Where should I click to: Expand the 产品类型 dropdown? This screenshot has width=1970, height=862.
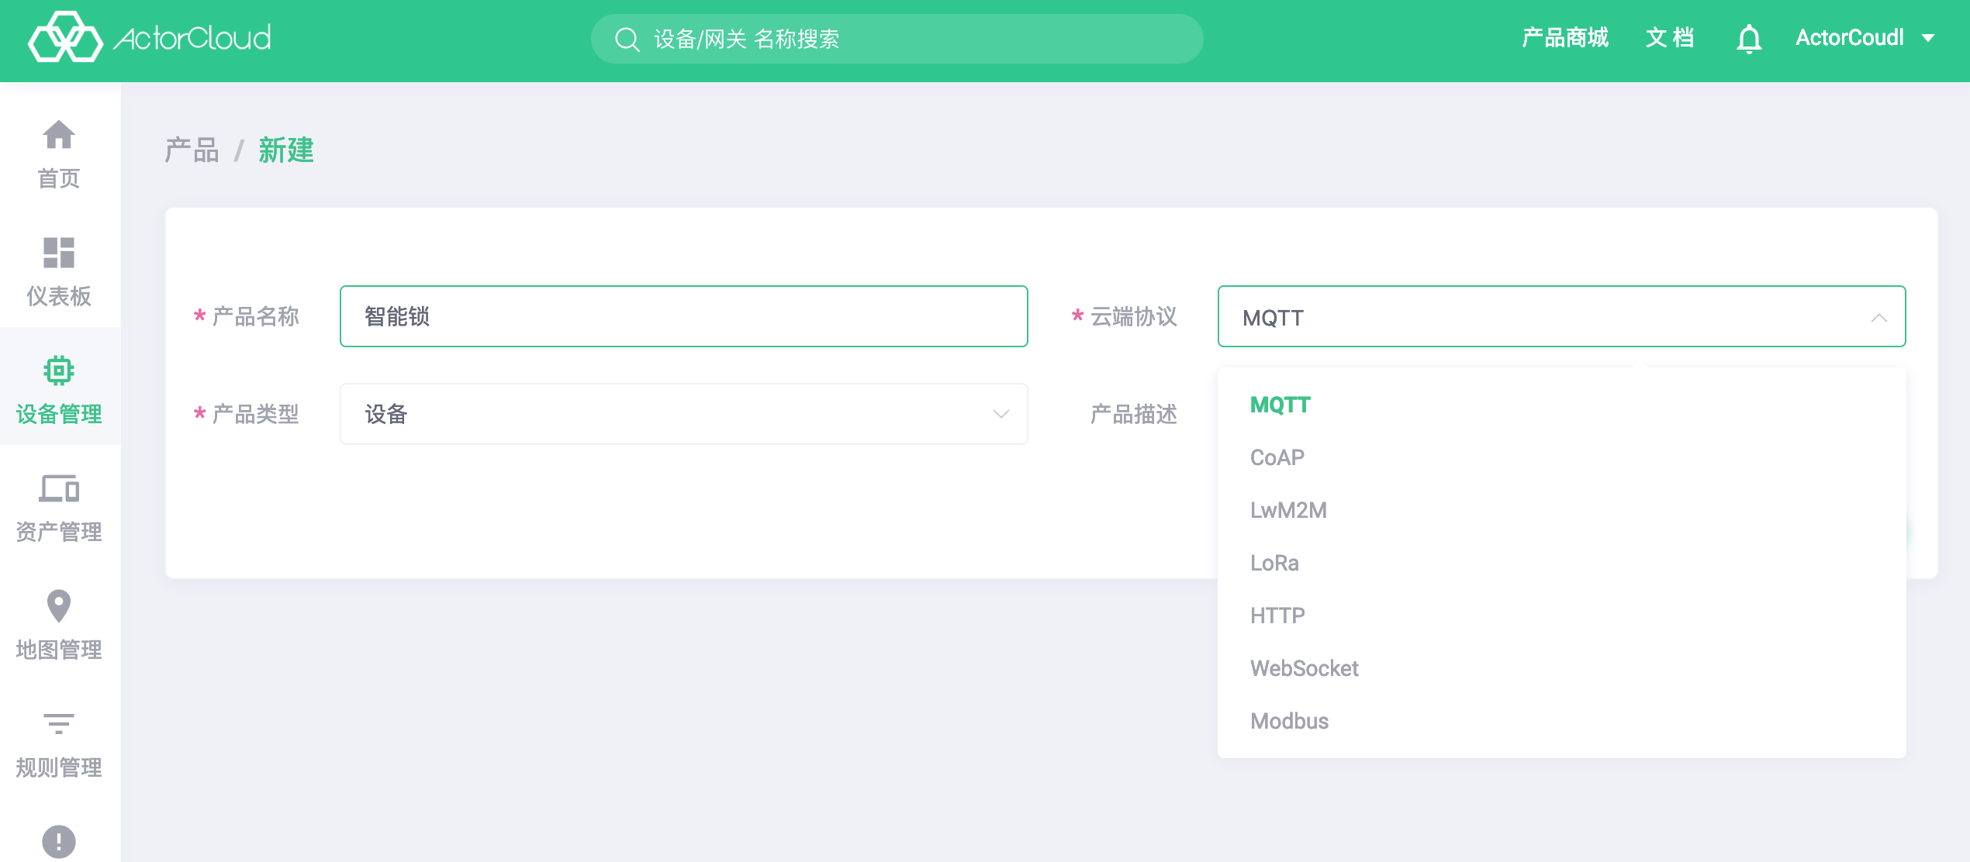tap(684, 414)
